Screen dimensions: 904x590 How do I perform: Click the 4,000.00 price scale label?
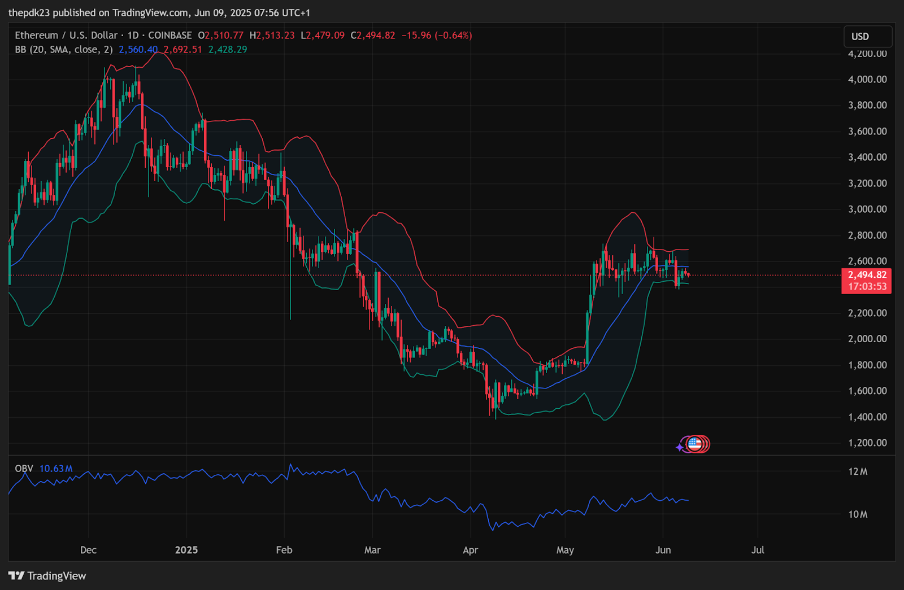coord(867,79)
